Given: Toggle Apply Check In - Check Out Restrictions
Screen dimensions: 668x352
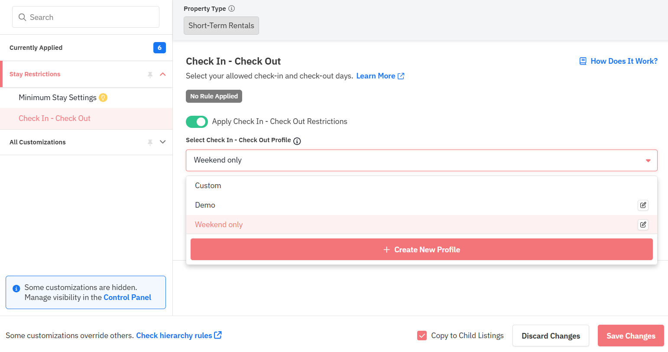Looking at the screenshot, I should click(197, 122).
